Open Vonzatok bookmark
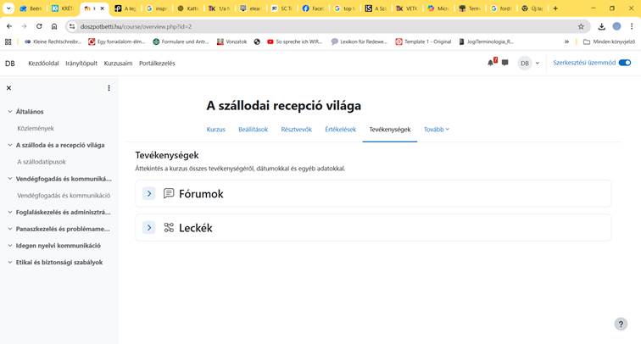 (231, 42)
